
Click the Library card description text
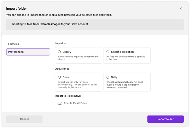[x=78, y=58]
